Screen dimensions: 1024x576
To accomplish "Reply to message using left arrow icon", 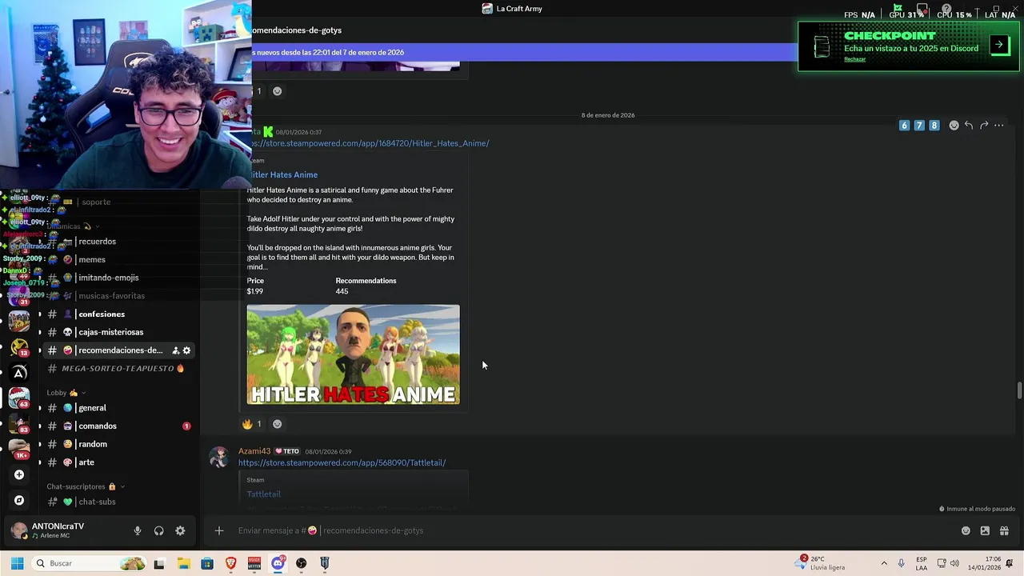I will tap(969, 126).
